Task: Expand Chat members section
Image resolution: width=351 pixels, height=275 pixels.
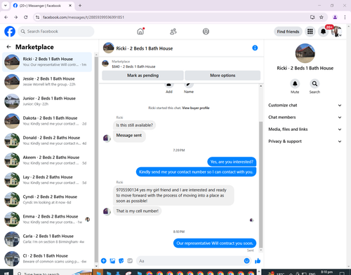Action: click(305, 118)
